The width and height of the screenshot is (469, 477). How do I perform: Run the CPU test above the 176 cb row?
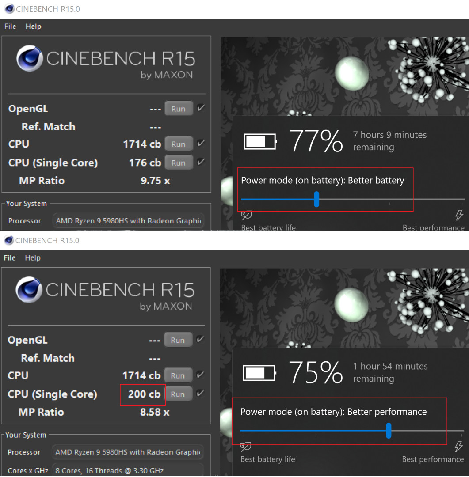(x=179, y=144)
